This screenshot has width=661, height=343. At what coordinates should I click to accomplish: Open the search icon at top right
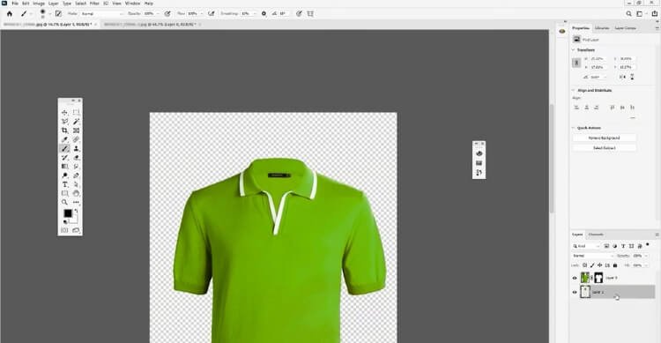[628, 13]
